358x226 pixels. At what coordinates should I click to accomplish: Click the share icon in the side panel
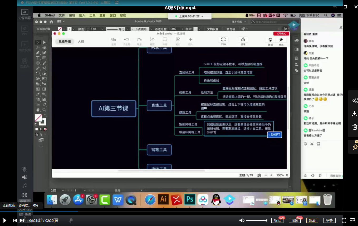pos(355,101)
